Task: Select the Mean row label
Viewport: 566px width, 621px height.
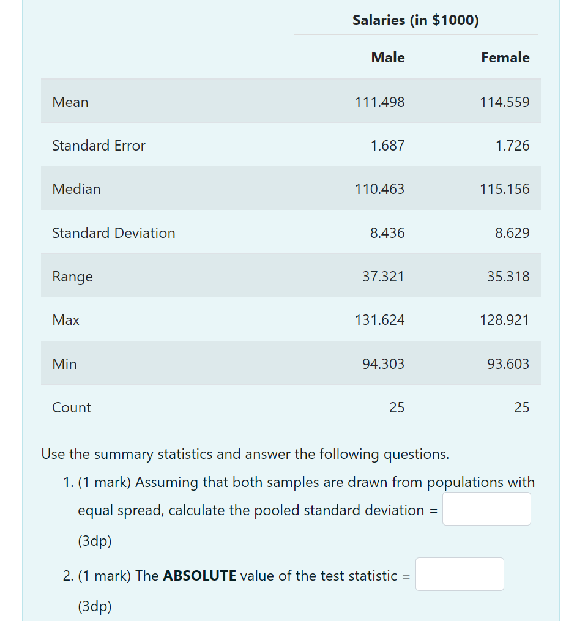Action: tap(70, 102)
